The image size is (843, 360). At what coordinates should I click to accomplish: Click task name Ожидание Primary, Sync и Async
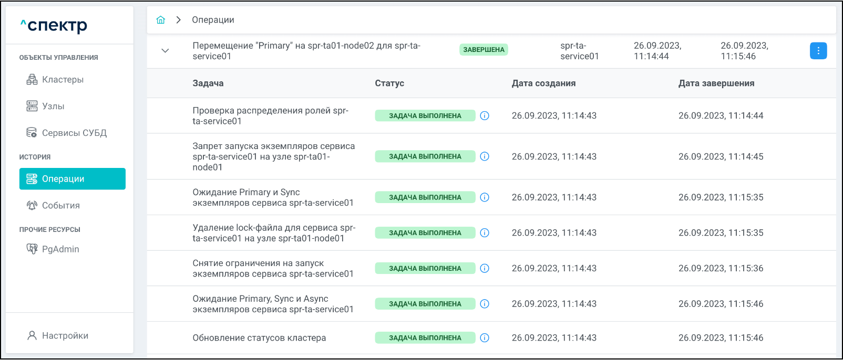tap(273, 304)
